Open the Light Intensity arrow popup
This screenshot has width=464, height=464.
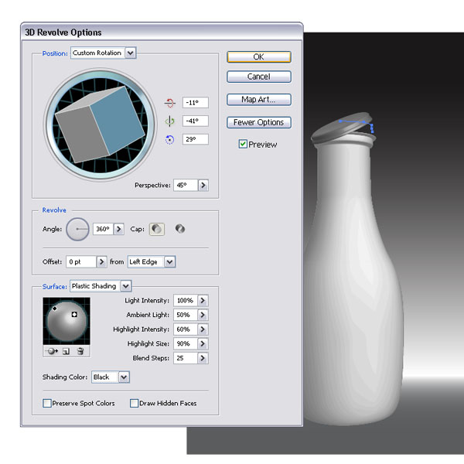(x=203, y=300)
